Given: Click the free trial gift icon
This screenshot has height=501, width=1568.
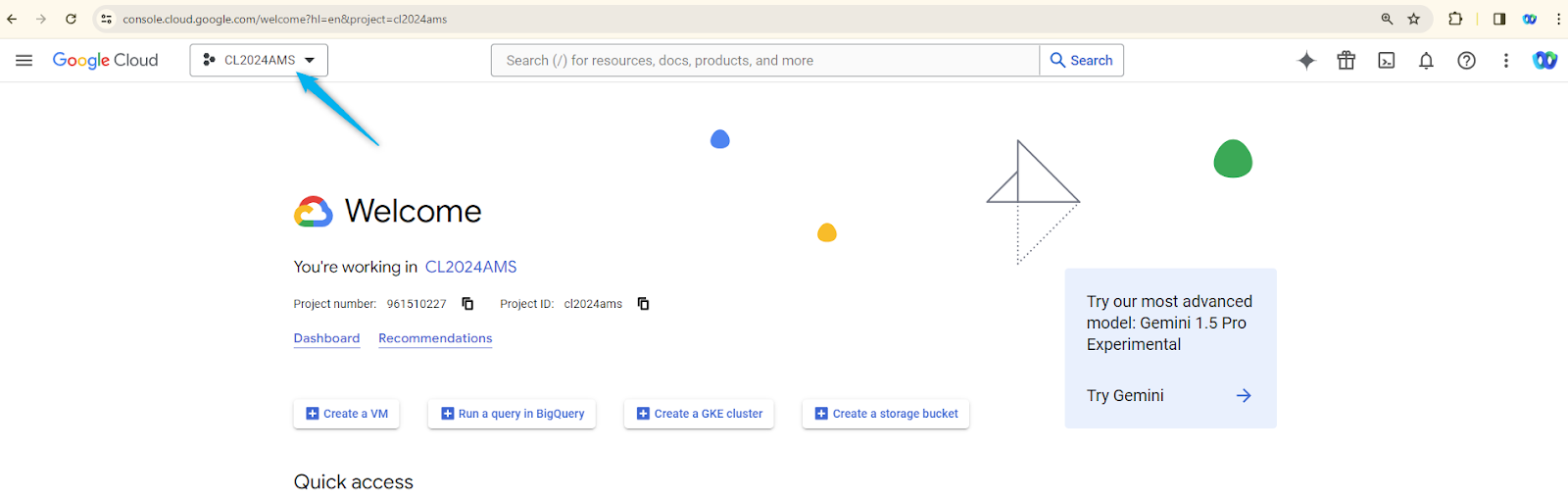Looking at the screenshot, I should tap(1347, 61).
